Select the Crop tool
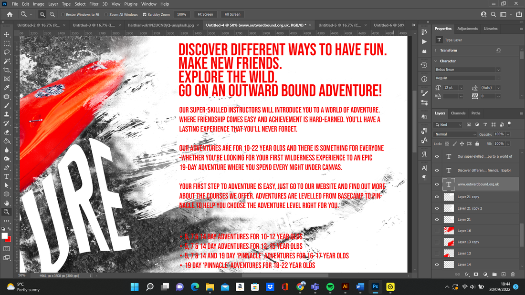Viewport: 525px width, 295px height. click(x=6, y=70)
